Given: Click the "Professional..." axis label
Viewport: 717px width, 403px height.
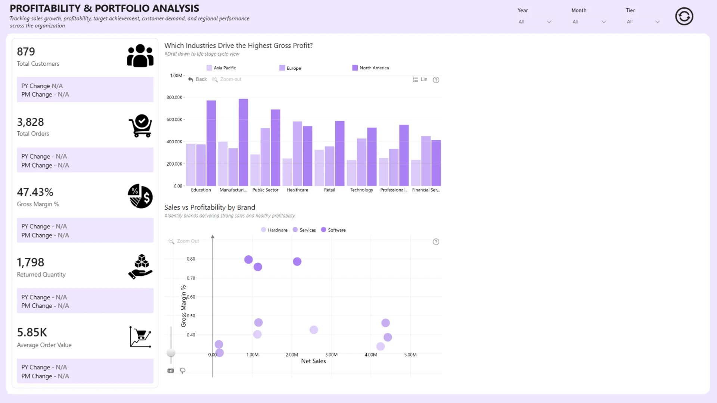Looking at the screenshot, I should (x=394, y=190).
